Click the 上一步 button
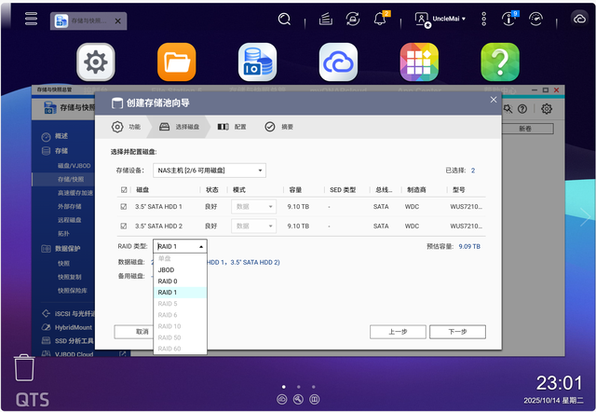Image resolution: width=596 pixels, height=412 pixels. click(398, 331)
